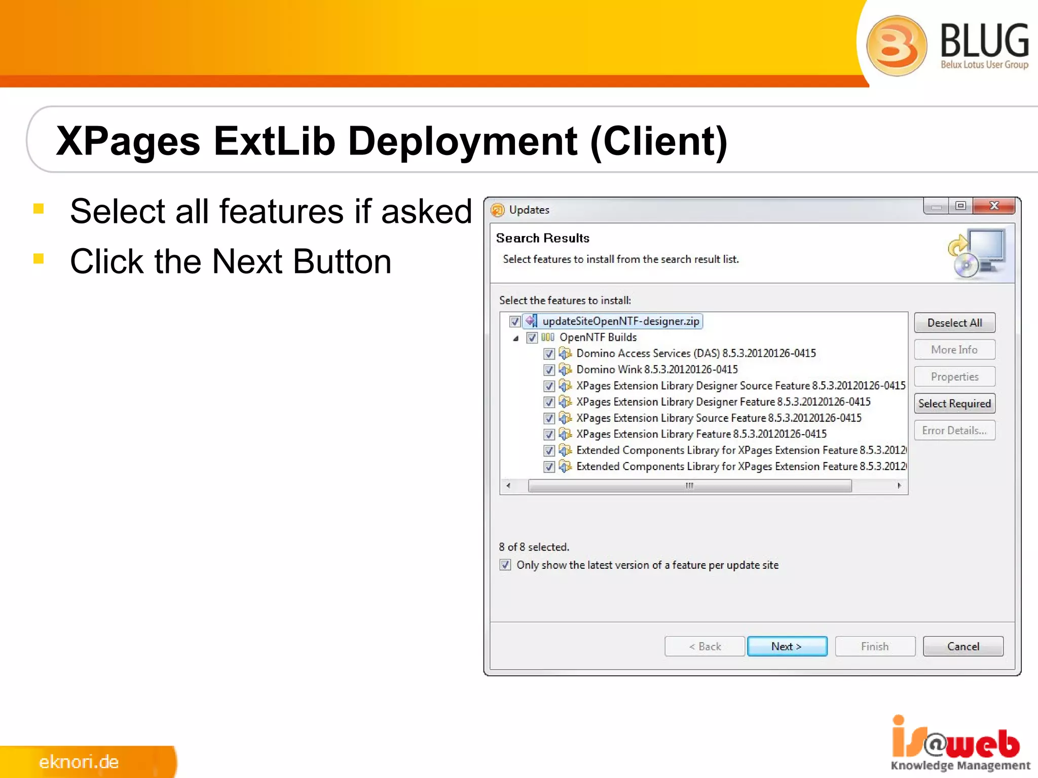Click the disabled Finish button
1038x778 pixels.
[x=875, y=646]
